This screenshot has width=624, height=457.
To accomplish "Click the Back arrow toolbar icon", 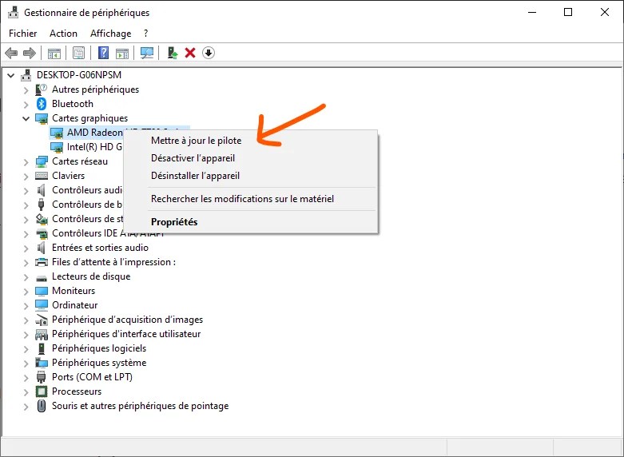I will (11, 53).
